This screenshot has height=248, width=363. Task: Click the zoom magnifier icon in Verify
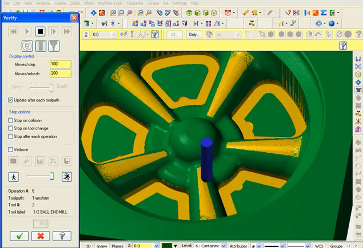[54, 161]
